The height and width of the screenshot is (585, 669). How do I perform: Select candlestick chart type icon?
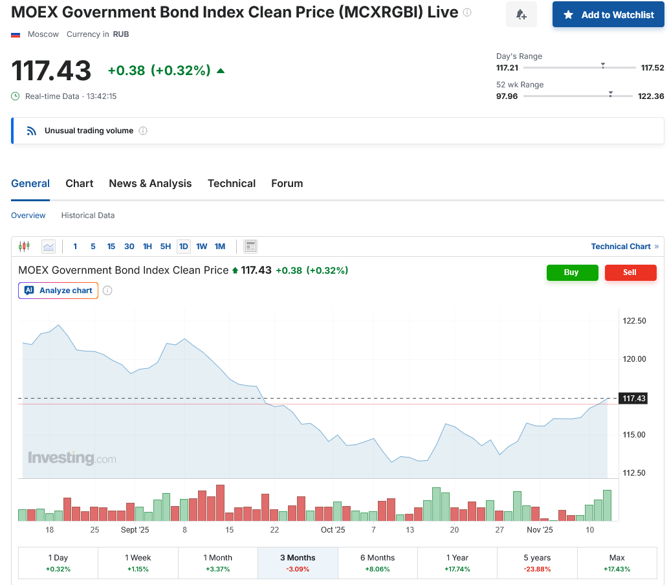[x=25, y=246]
